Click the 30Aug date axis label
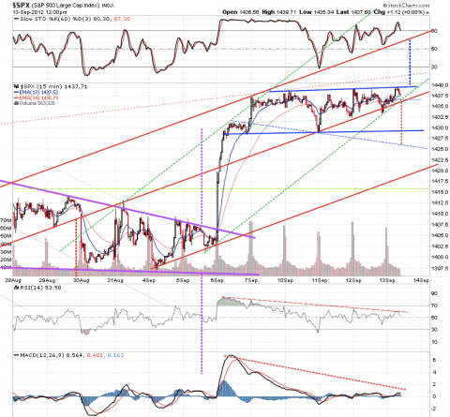Viewport: 450px width, 417px height. 81,280
